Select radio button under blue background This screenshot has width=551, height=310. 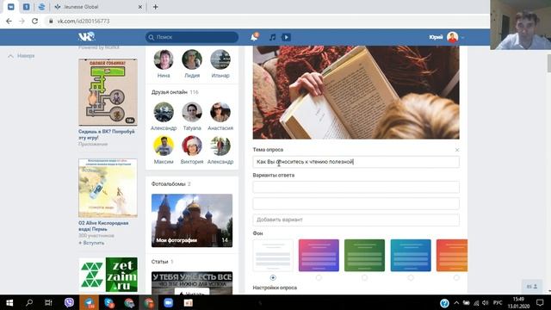point(411,277)
